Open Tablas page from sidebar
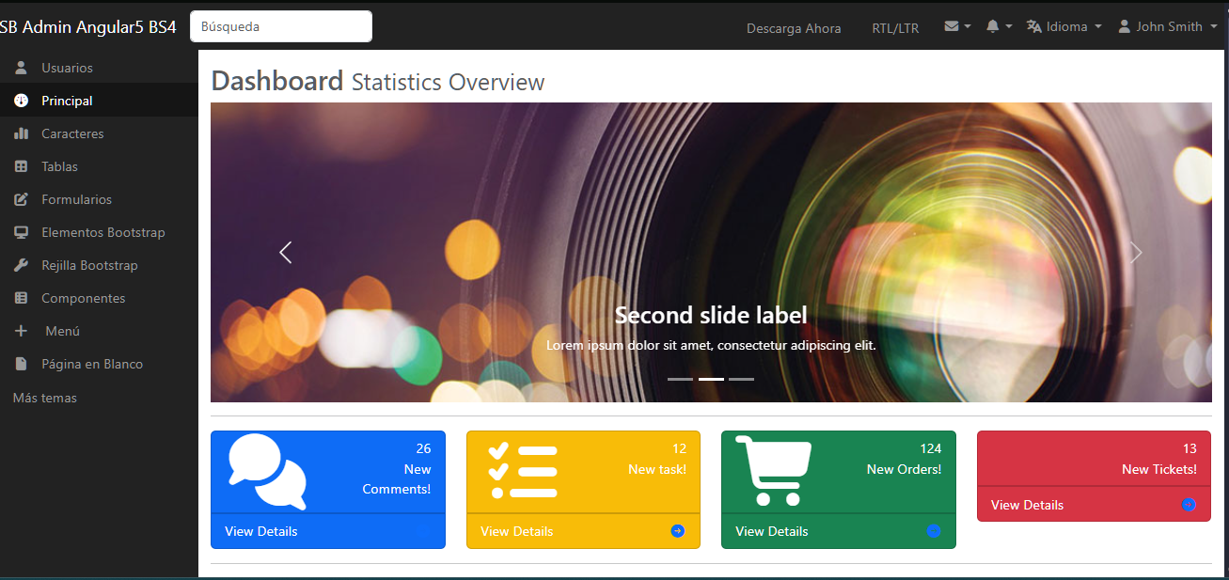This screenshot has width=1229, height=580. 99,166
